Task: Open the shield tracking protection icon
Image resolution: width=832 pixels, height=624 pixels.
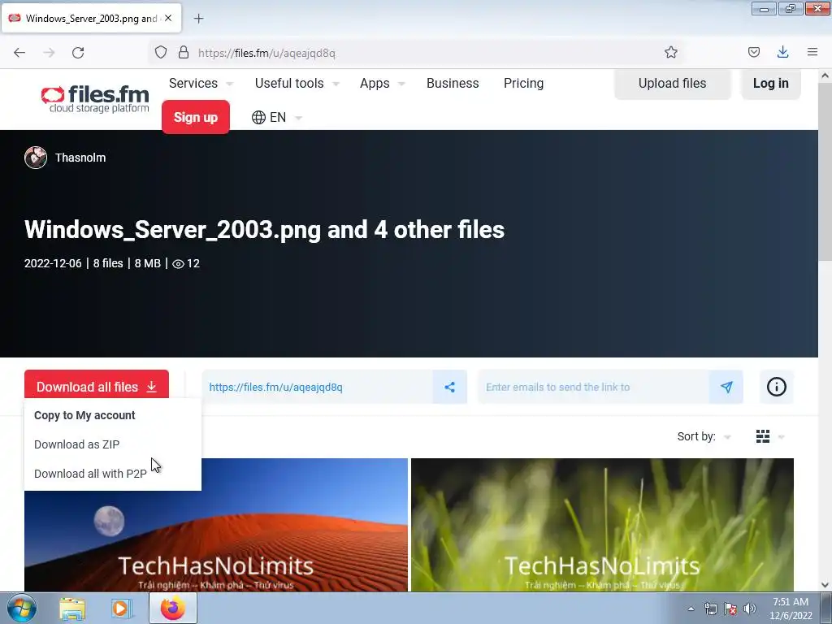Action: [x=161, y=52]
